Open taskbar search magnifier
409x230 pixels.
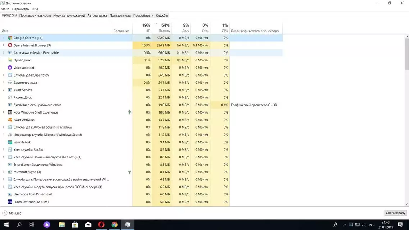[19, 225]
